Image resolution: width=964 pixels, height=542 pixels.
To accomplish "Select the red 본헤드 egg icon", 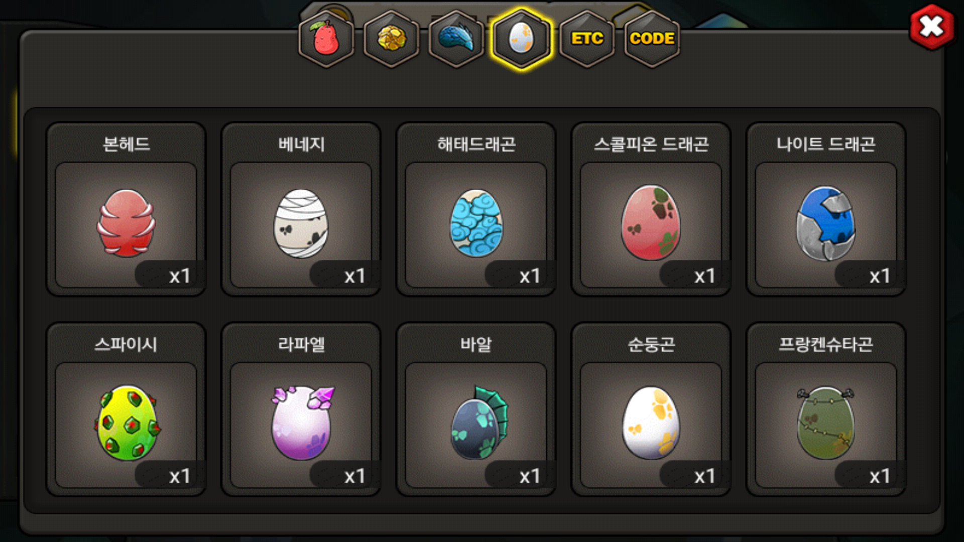I will tap(126, 223).
